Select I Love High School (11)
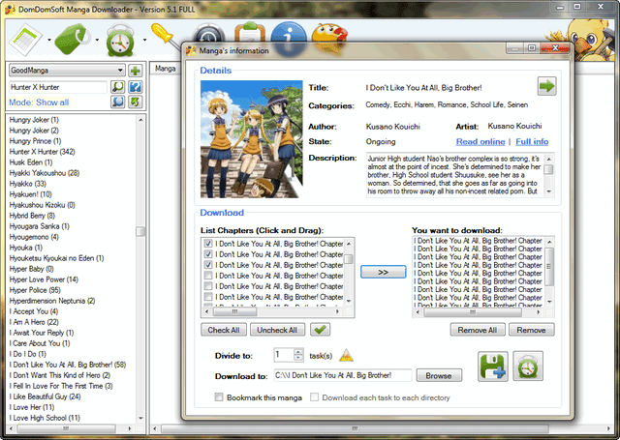The image size is (620, 440). pyautogui.click(x=45, y=418)
